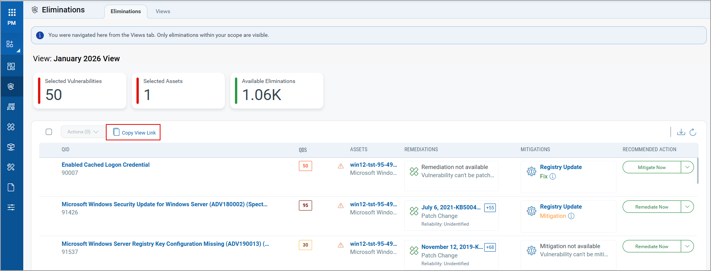
Task: Click the info icon beside Mitigation
Action: [571, 216]
